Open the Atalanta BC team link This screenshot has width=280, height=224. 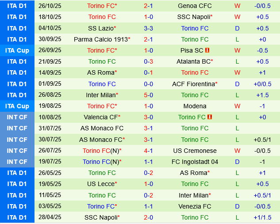click(x=194, y=61)
